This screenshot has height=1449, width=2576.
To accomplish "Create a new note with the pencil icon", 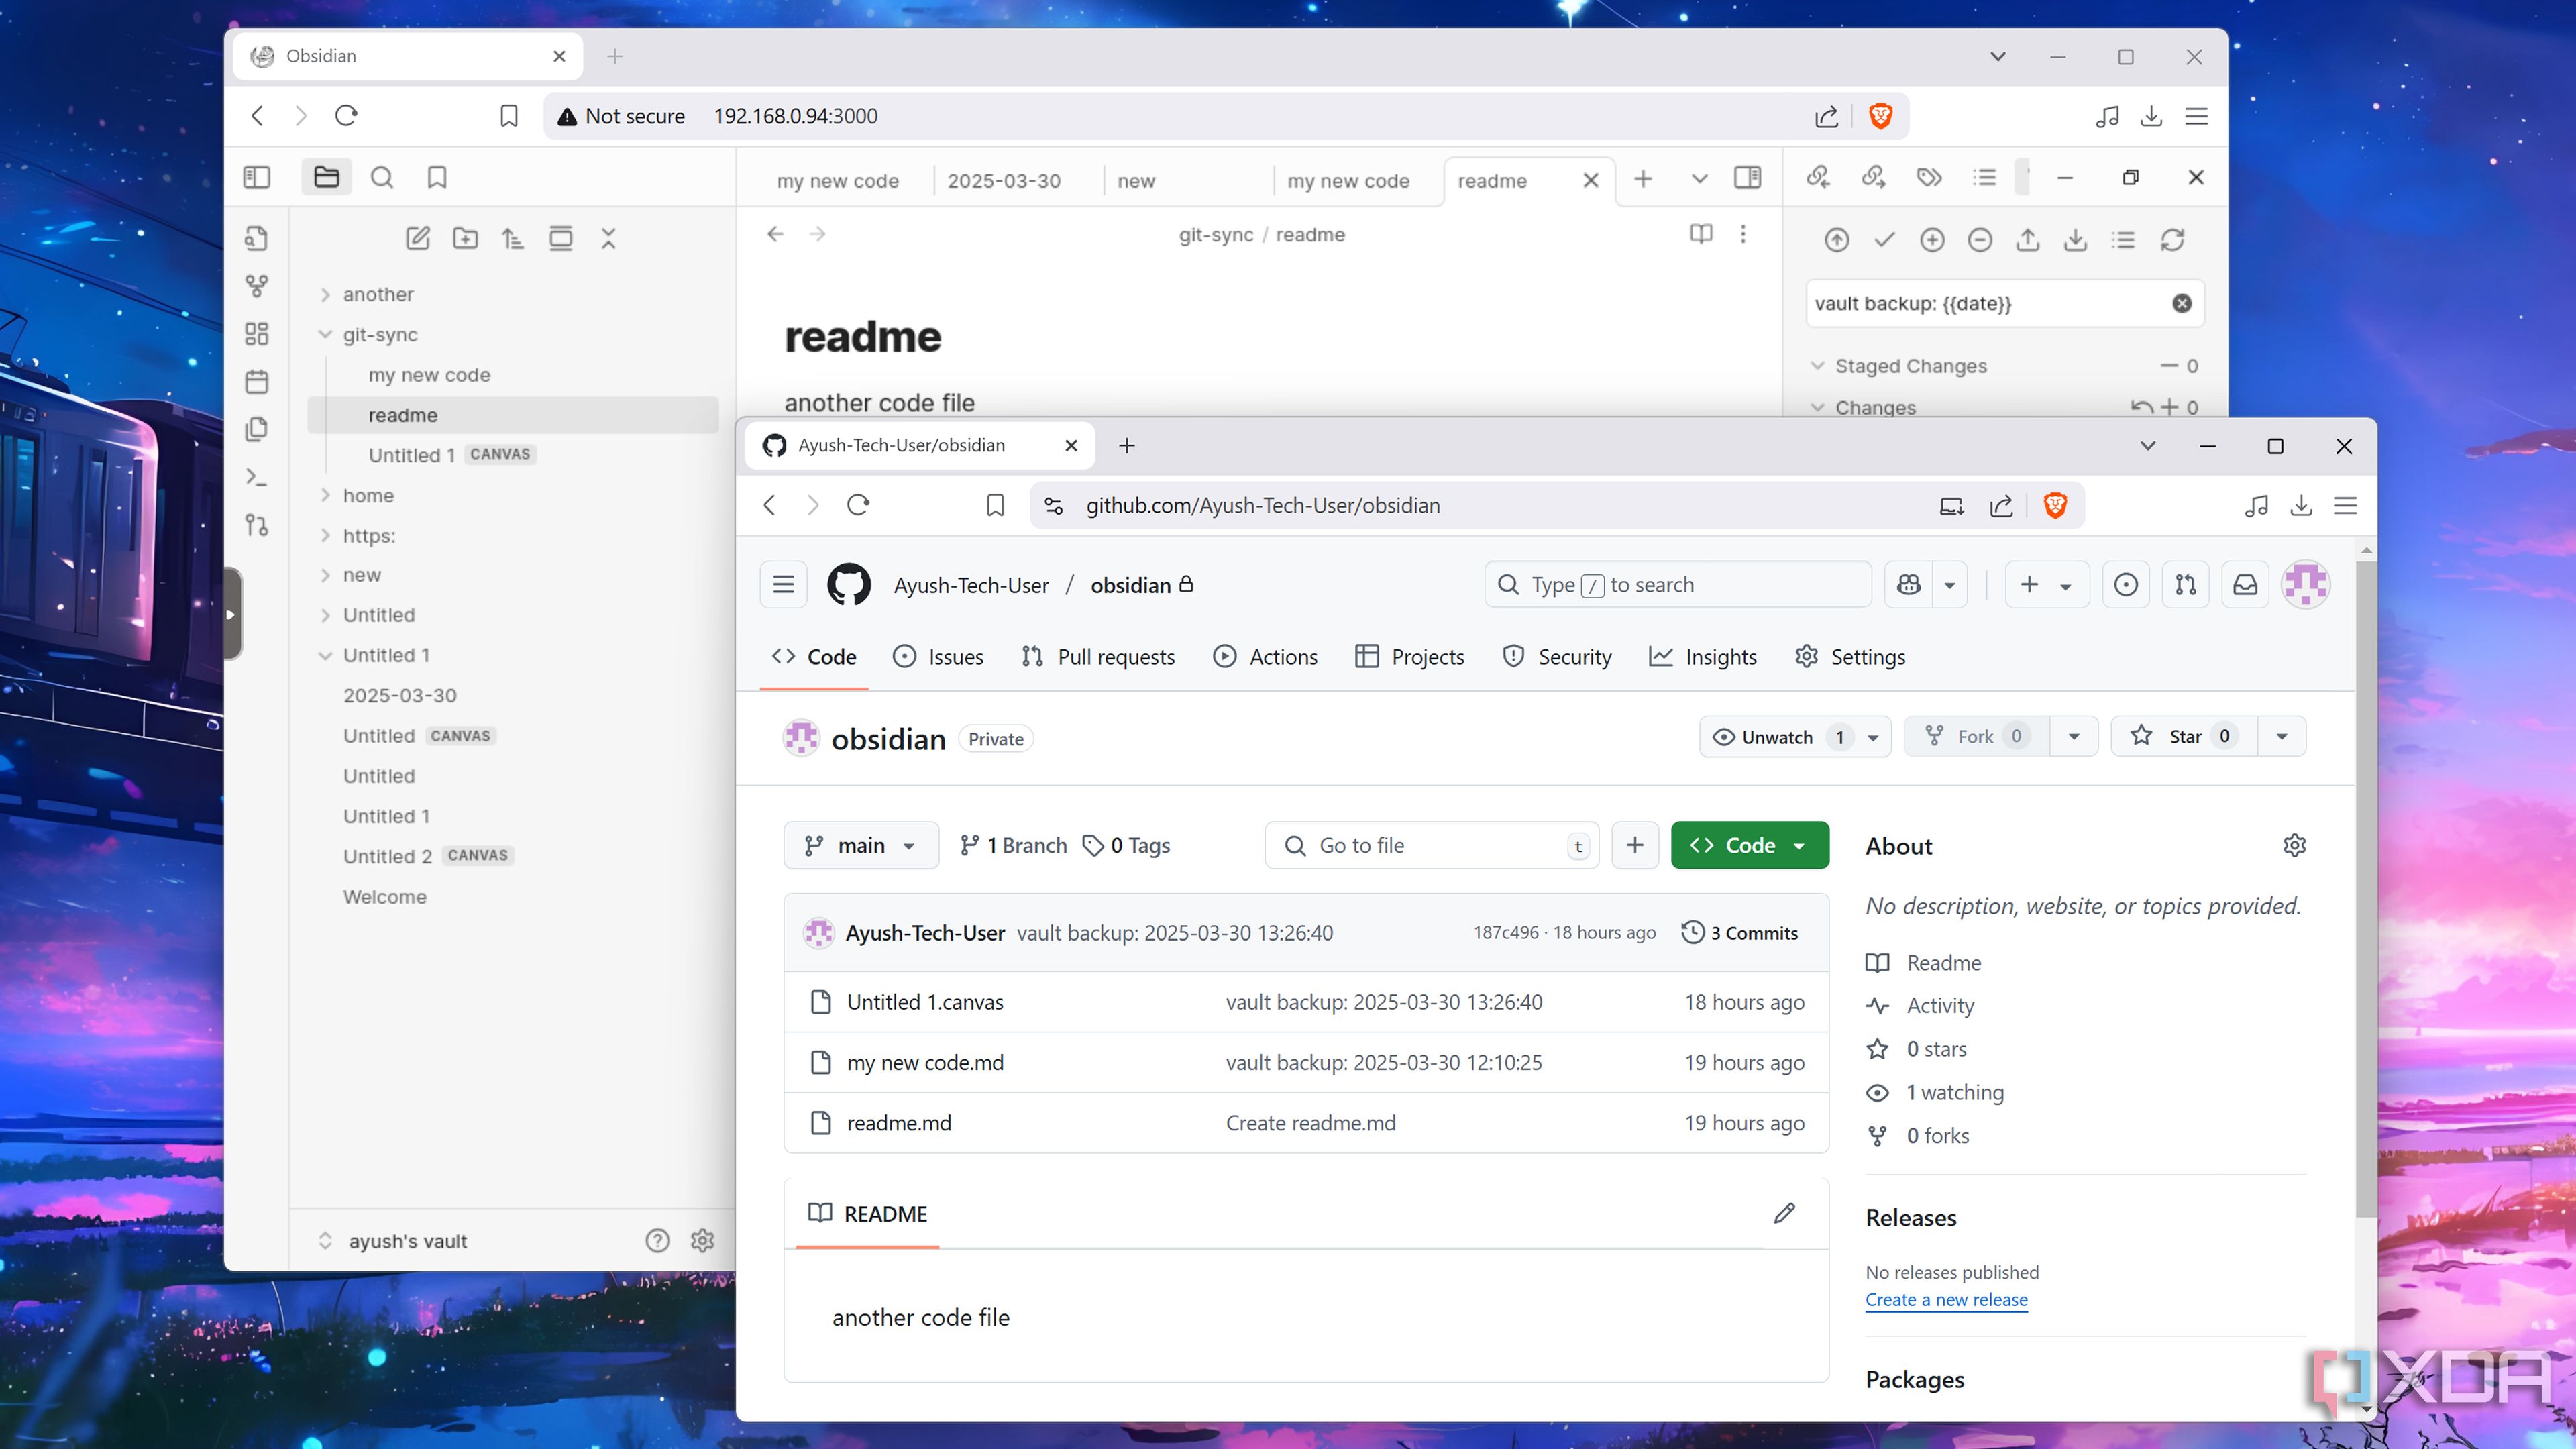I will pos(418,238).
